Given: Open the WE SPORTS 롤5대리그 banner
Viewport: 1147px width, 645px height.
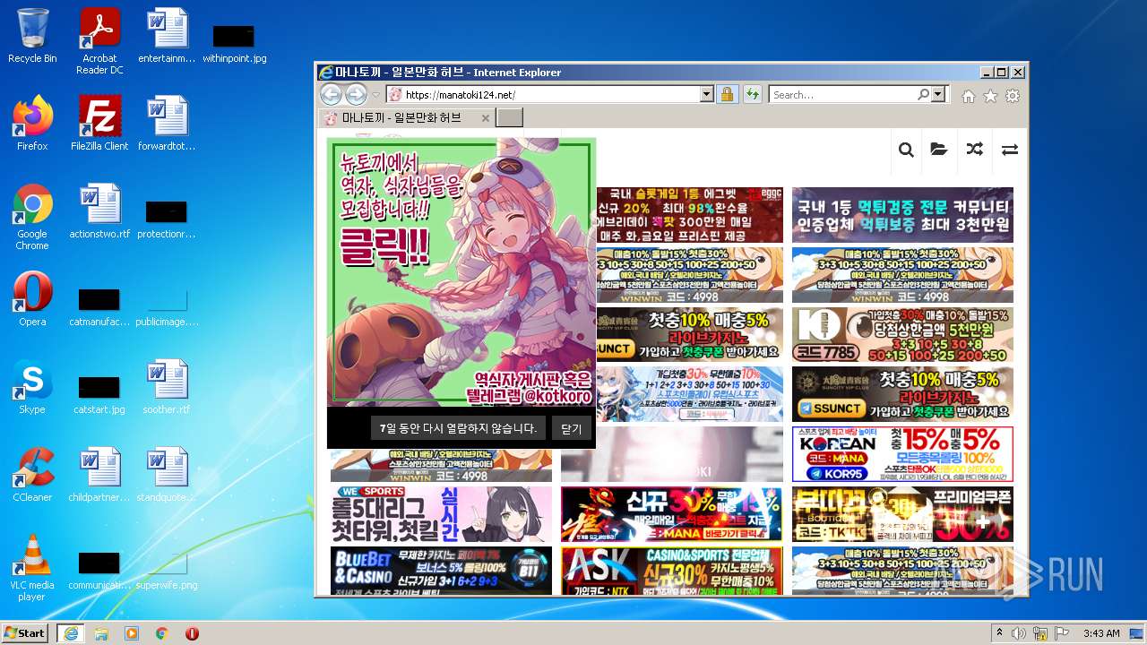Looking at the screenshot, I should click(x=442, y=514).
